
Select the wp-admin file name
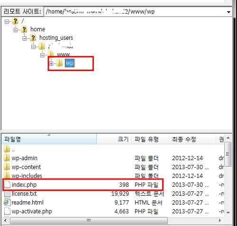pos(25,158)
